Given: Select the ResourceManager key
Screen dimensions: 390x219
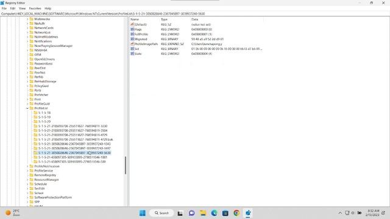Looking at the screenshot, I should pos(46,180).
